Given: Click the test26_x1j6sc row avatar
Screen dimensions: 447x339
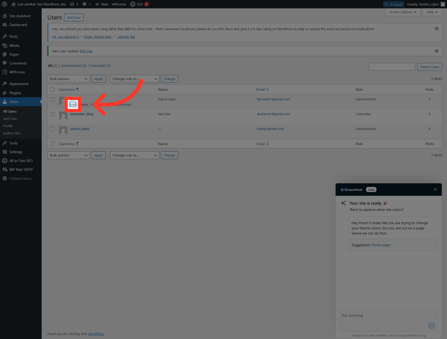Looking at the screenshot, I should pyautogui.click(x=63, y=131).
